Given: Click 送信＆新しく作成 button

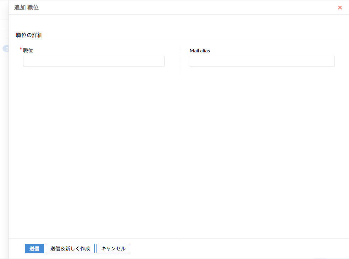Looking at the screenshot, I should (70, 248).
